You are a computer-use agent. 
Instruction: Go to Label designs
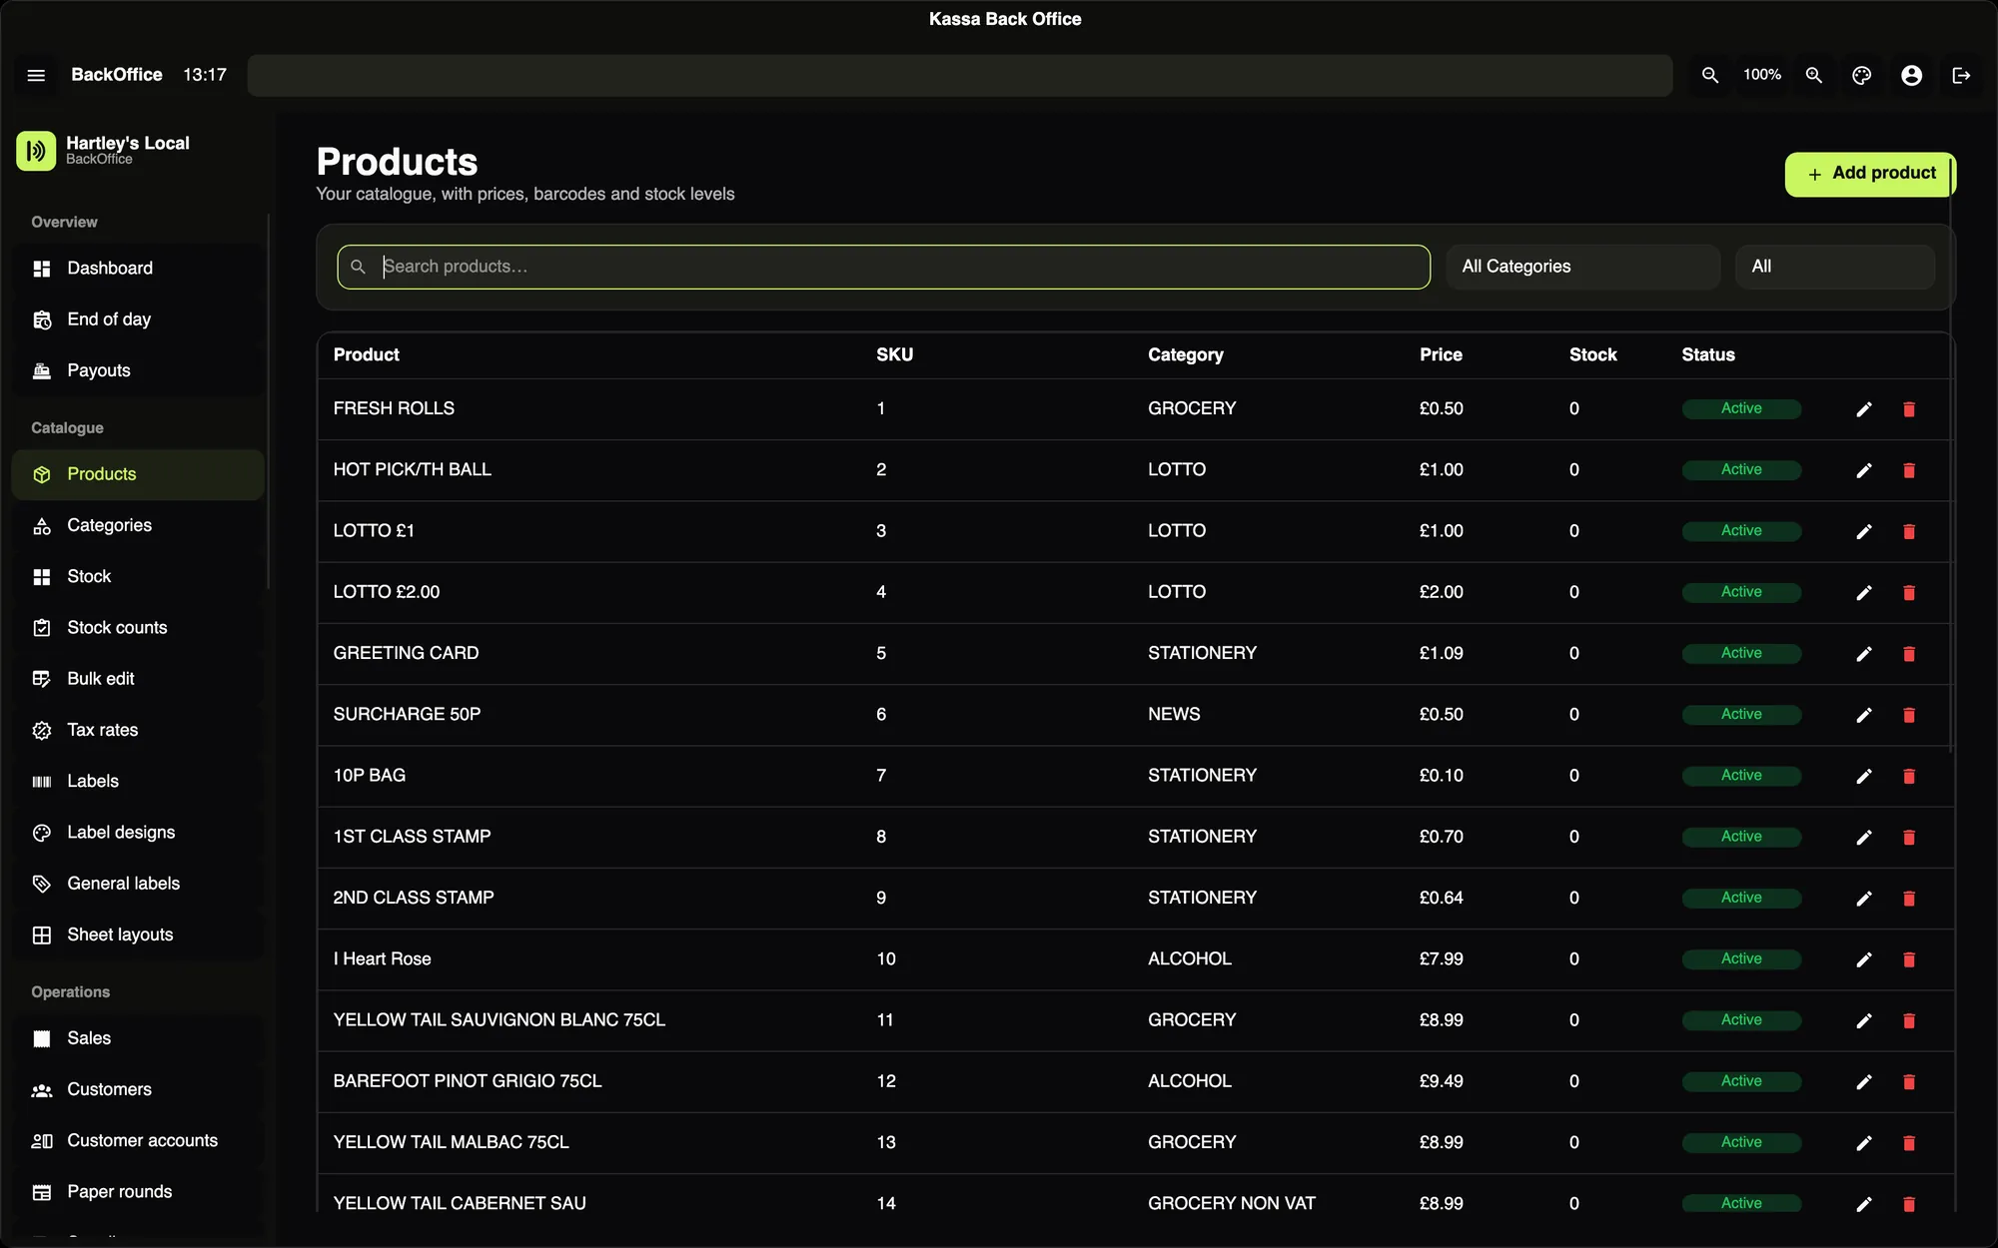pyautogui.click(x=138, y=833)
